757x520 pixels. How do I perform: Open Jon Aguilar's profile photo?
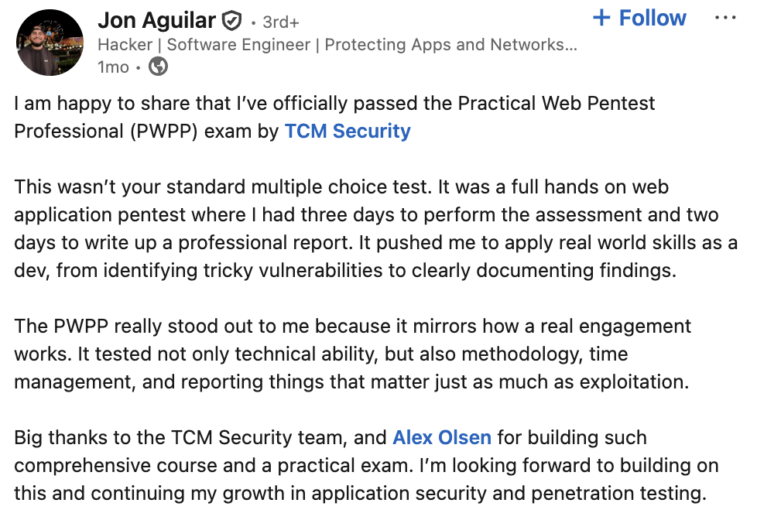point(50,43)
